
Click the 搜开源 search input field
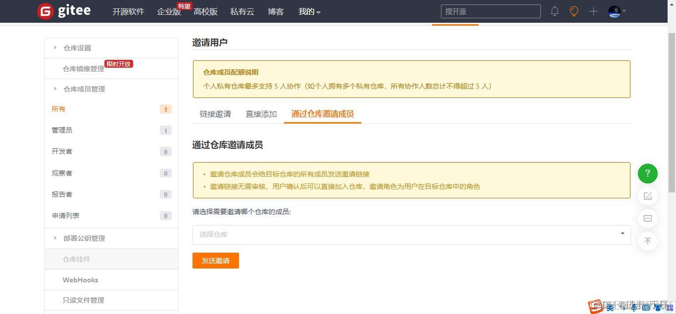(490, 11)
